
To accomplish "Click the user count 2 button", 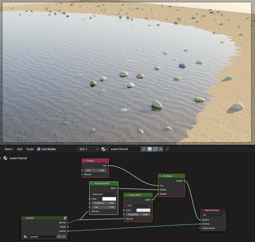I will coord(144,149).
